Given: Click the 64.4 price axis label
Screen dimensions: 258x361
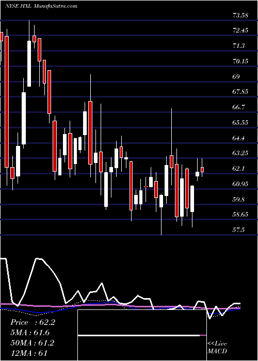Looking at the screenshot, I should pos(238,138).
